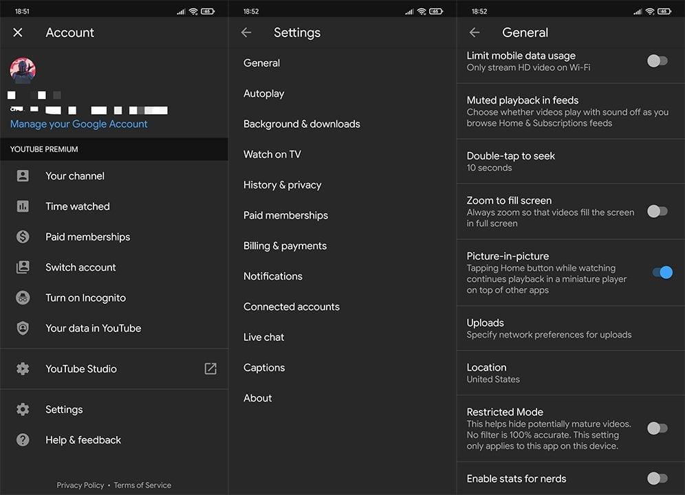Toggle Limit mobile data usage switch
The image size is (685, 495).
(657, 60)
